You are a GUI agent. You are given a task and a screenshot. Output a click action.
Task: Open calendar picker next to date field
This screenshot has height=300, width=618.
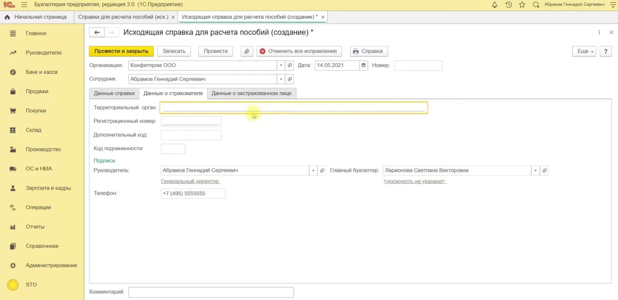[x=364, y=66]
